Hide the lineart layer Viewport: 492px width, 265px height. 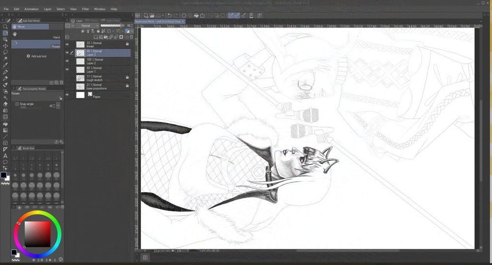67,45
